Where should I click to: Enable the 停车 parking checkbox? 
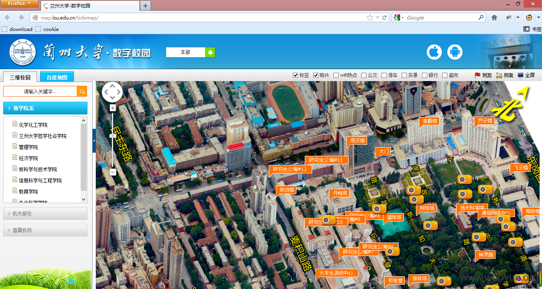384,75
